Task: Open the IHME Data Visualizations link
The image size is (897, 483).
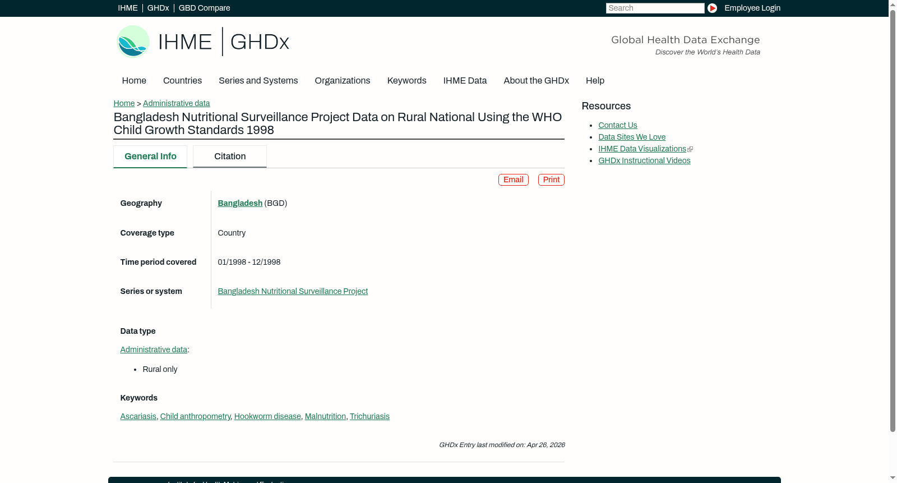Action: tap(642, 149)
